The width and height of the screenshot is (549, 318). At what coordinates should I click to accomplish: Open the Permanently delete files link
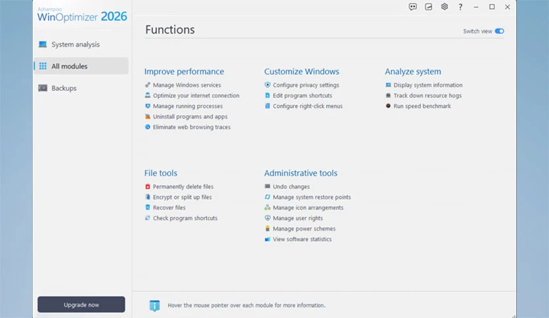(183, 187)
